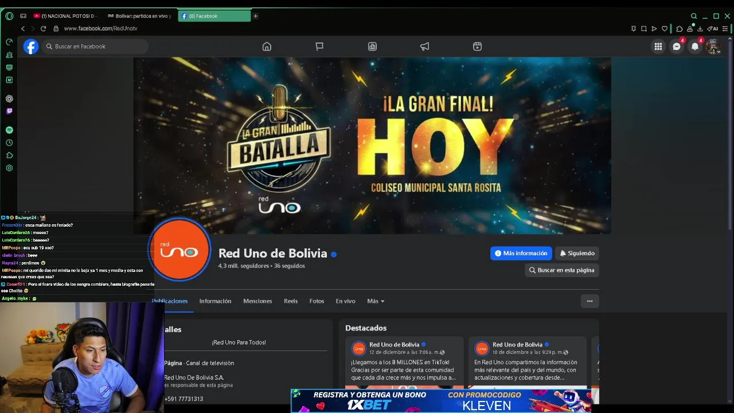
Task: Click Buscar en esta página button
Action: (562, 270)
